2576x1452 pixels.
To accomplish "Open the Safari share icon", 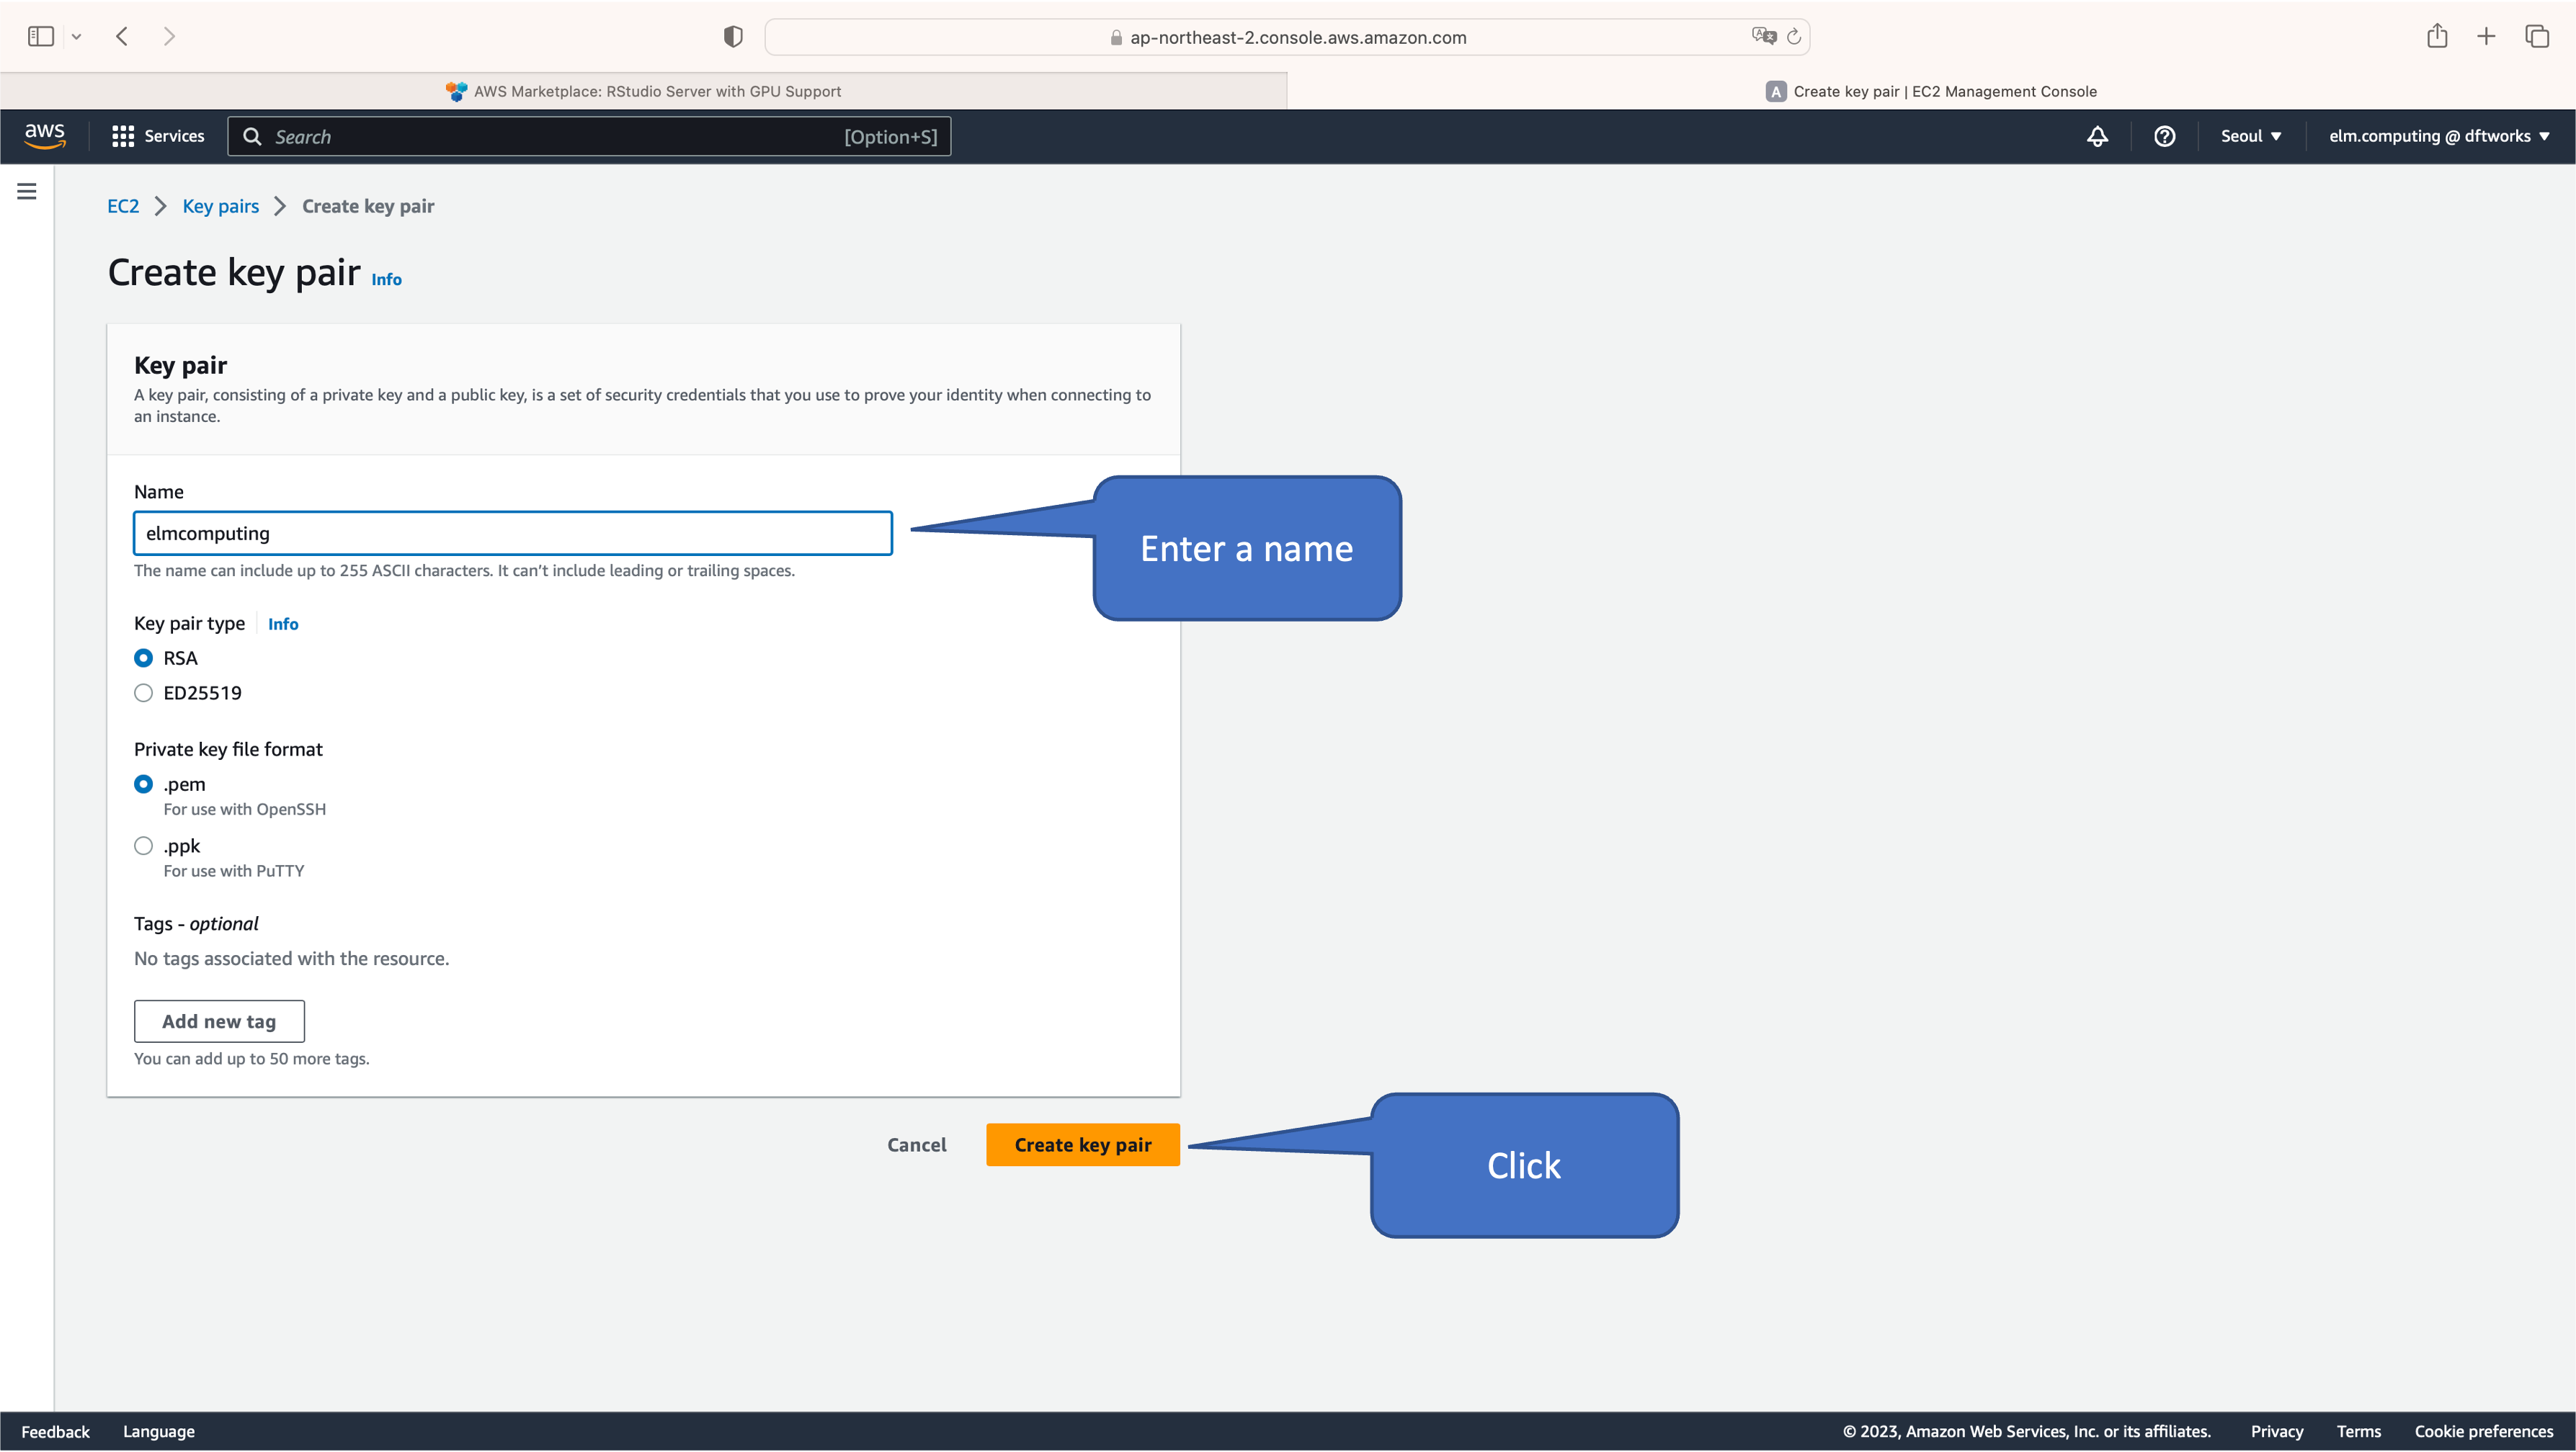I will (x=2437, y=36).
